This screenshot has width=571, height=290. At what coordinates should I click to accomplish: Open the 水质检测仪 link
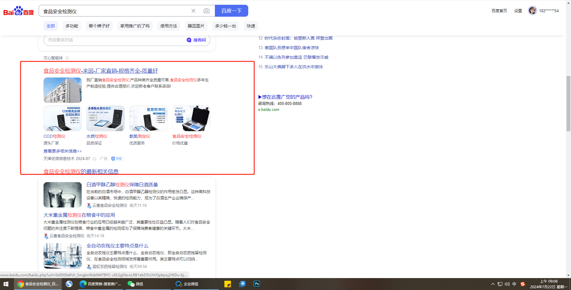point(97,136)
